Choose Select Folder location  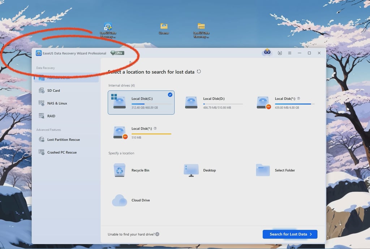pos(285,170)
